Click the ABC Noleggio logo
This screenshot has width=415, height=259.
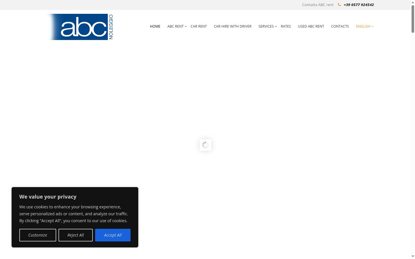click(x=80, y=27)
